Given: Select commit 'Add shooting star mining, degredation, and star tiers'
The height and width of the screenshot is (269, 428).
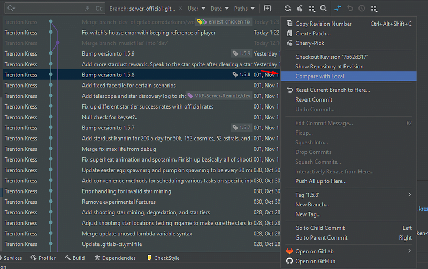Looking at the screenshot, I should click(x=142, y=212).
